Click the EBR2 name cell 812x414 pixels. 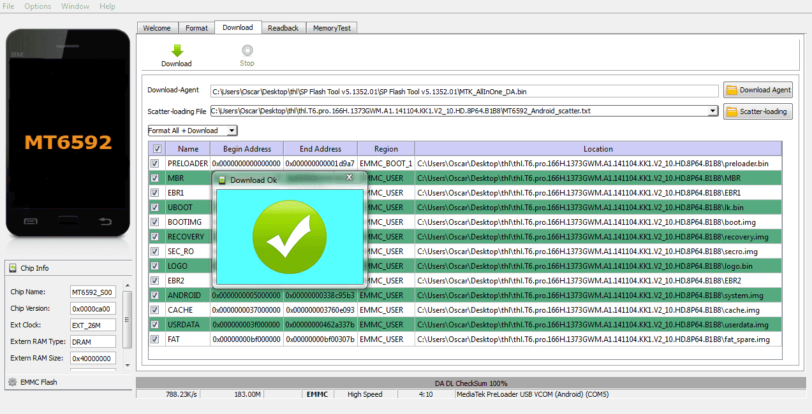(x=188, y=281)
